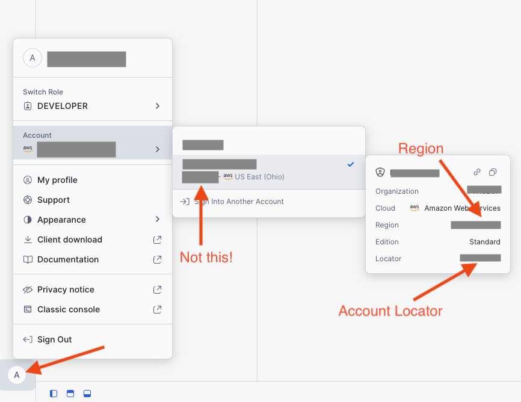521x402 pixels.
Task: Select the US East (Ohio) account entry
Action: click(x=259, y=175)
